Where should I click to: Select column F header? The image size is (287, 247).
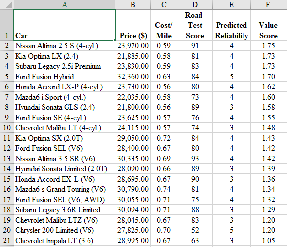[x=268, y=4]
